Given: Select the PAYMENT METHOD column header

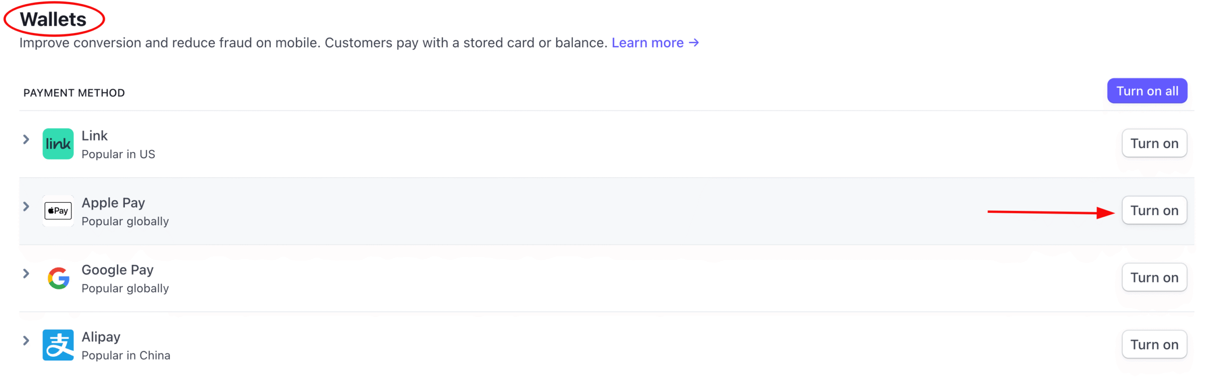Looking at the screenshot, I should pyautogui.click(x=74, y=92).
